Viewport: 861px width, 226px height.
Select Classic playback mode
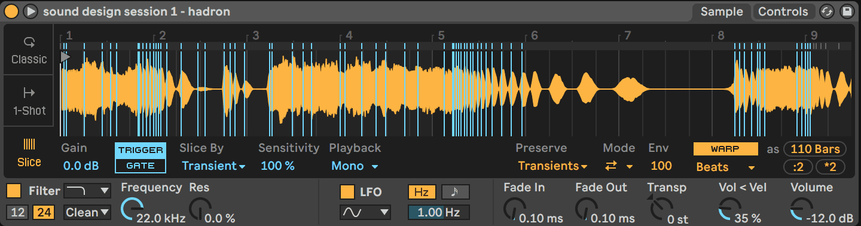(29, 50)
